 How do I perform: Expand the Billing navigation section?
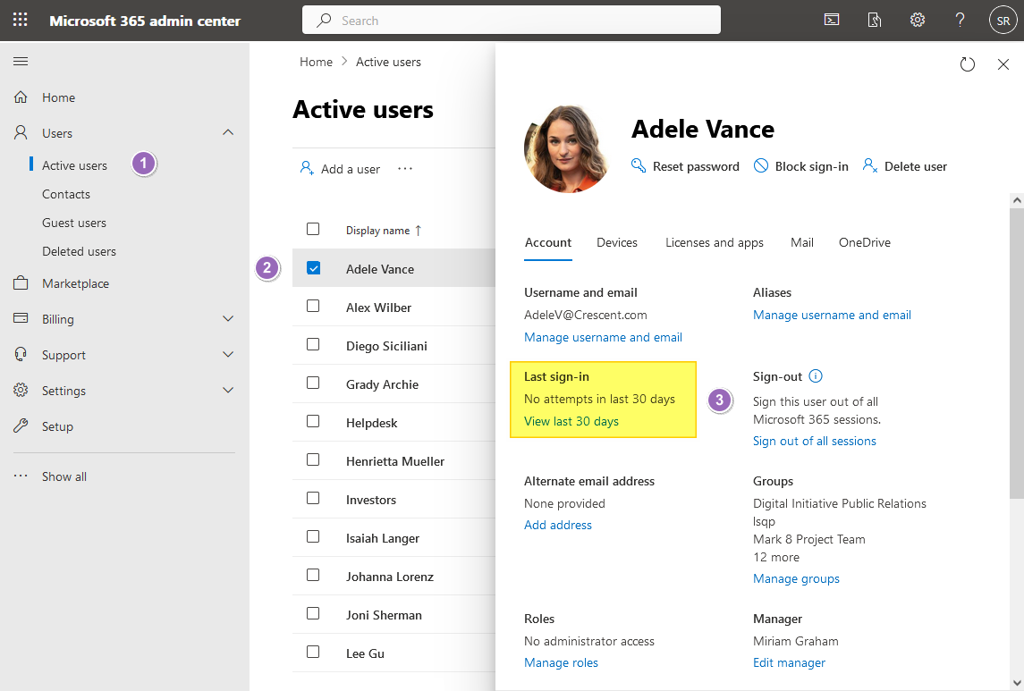pyautogui.click(x=228, y=318)
